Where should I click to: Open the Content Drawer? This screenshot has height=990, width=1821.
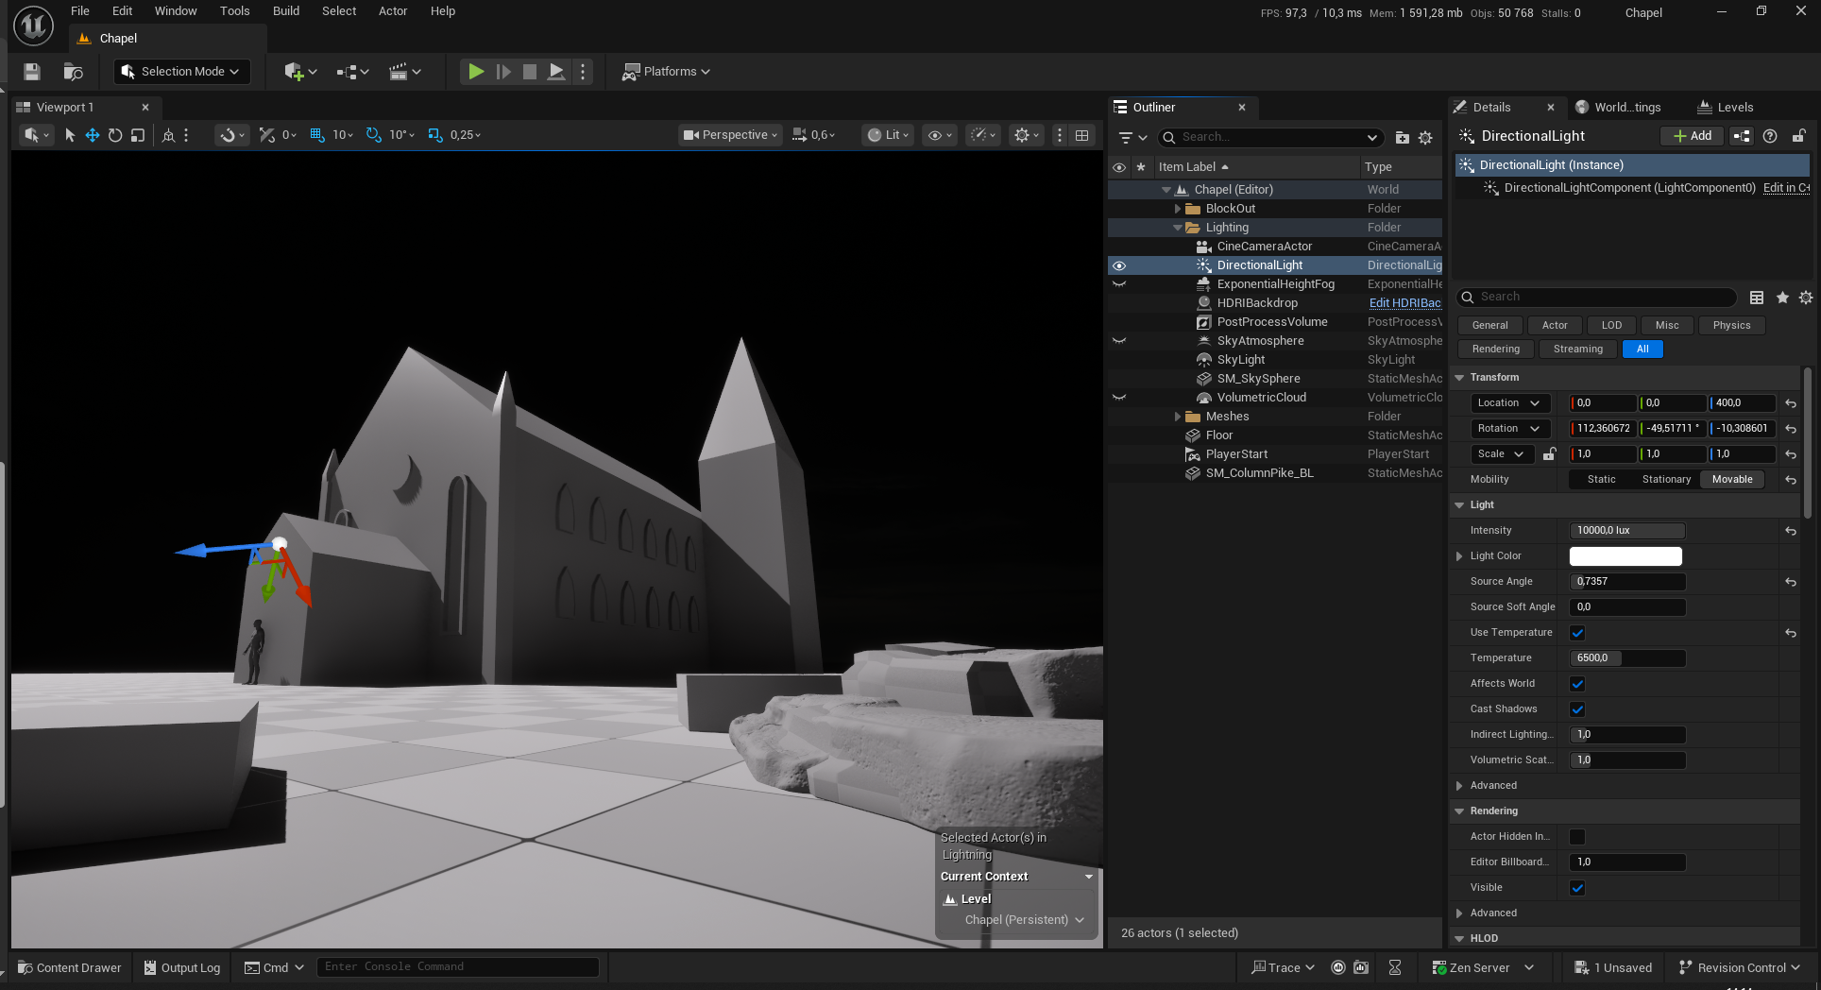(x=70, y=967)
